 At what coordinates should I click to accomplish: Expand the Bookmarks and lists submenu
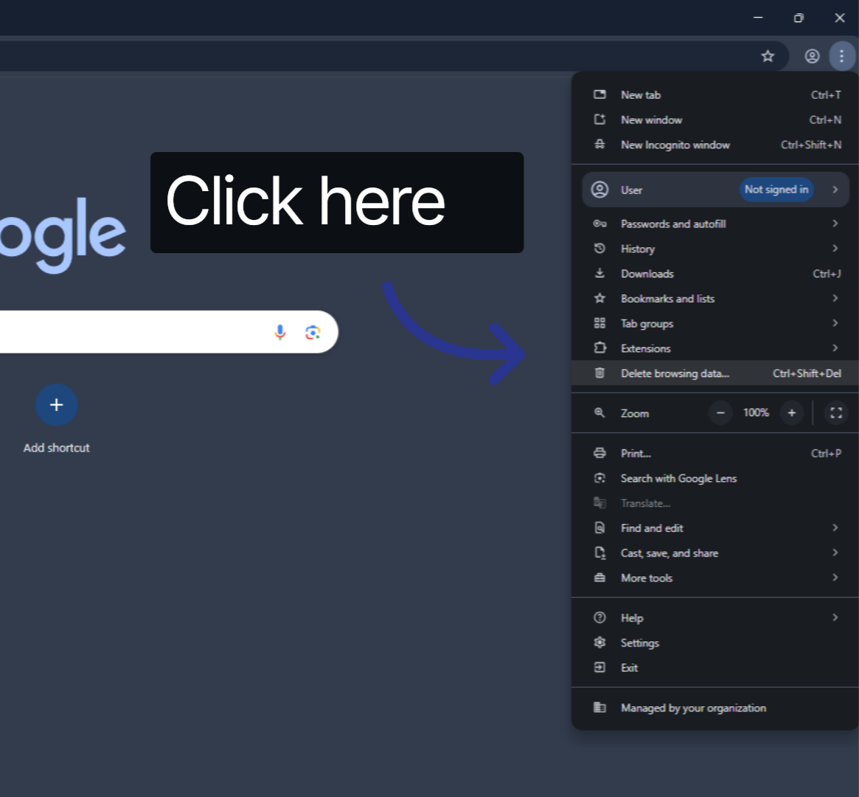click(667, 298)
